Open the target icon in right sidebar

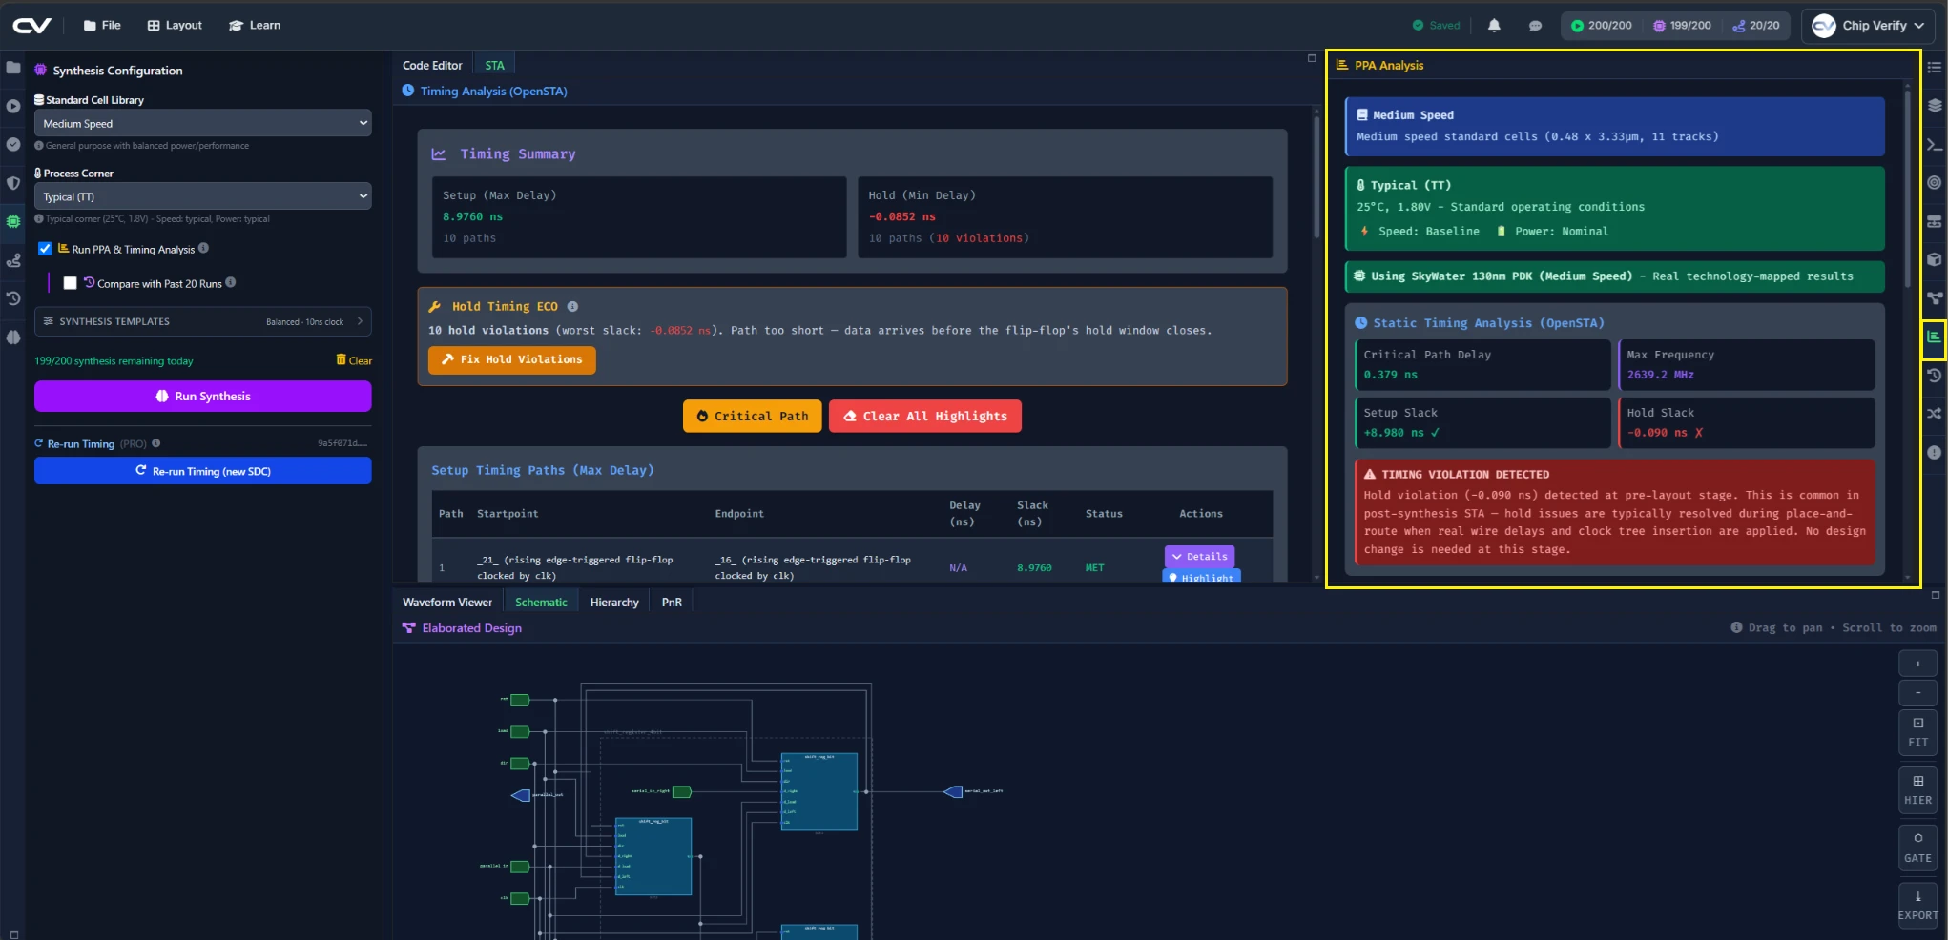tap(1934, 182)
